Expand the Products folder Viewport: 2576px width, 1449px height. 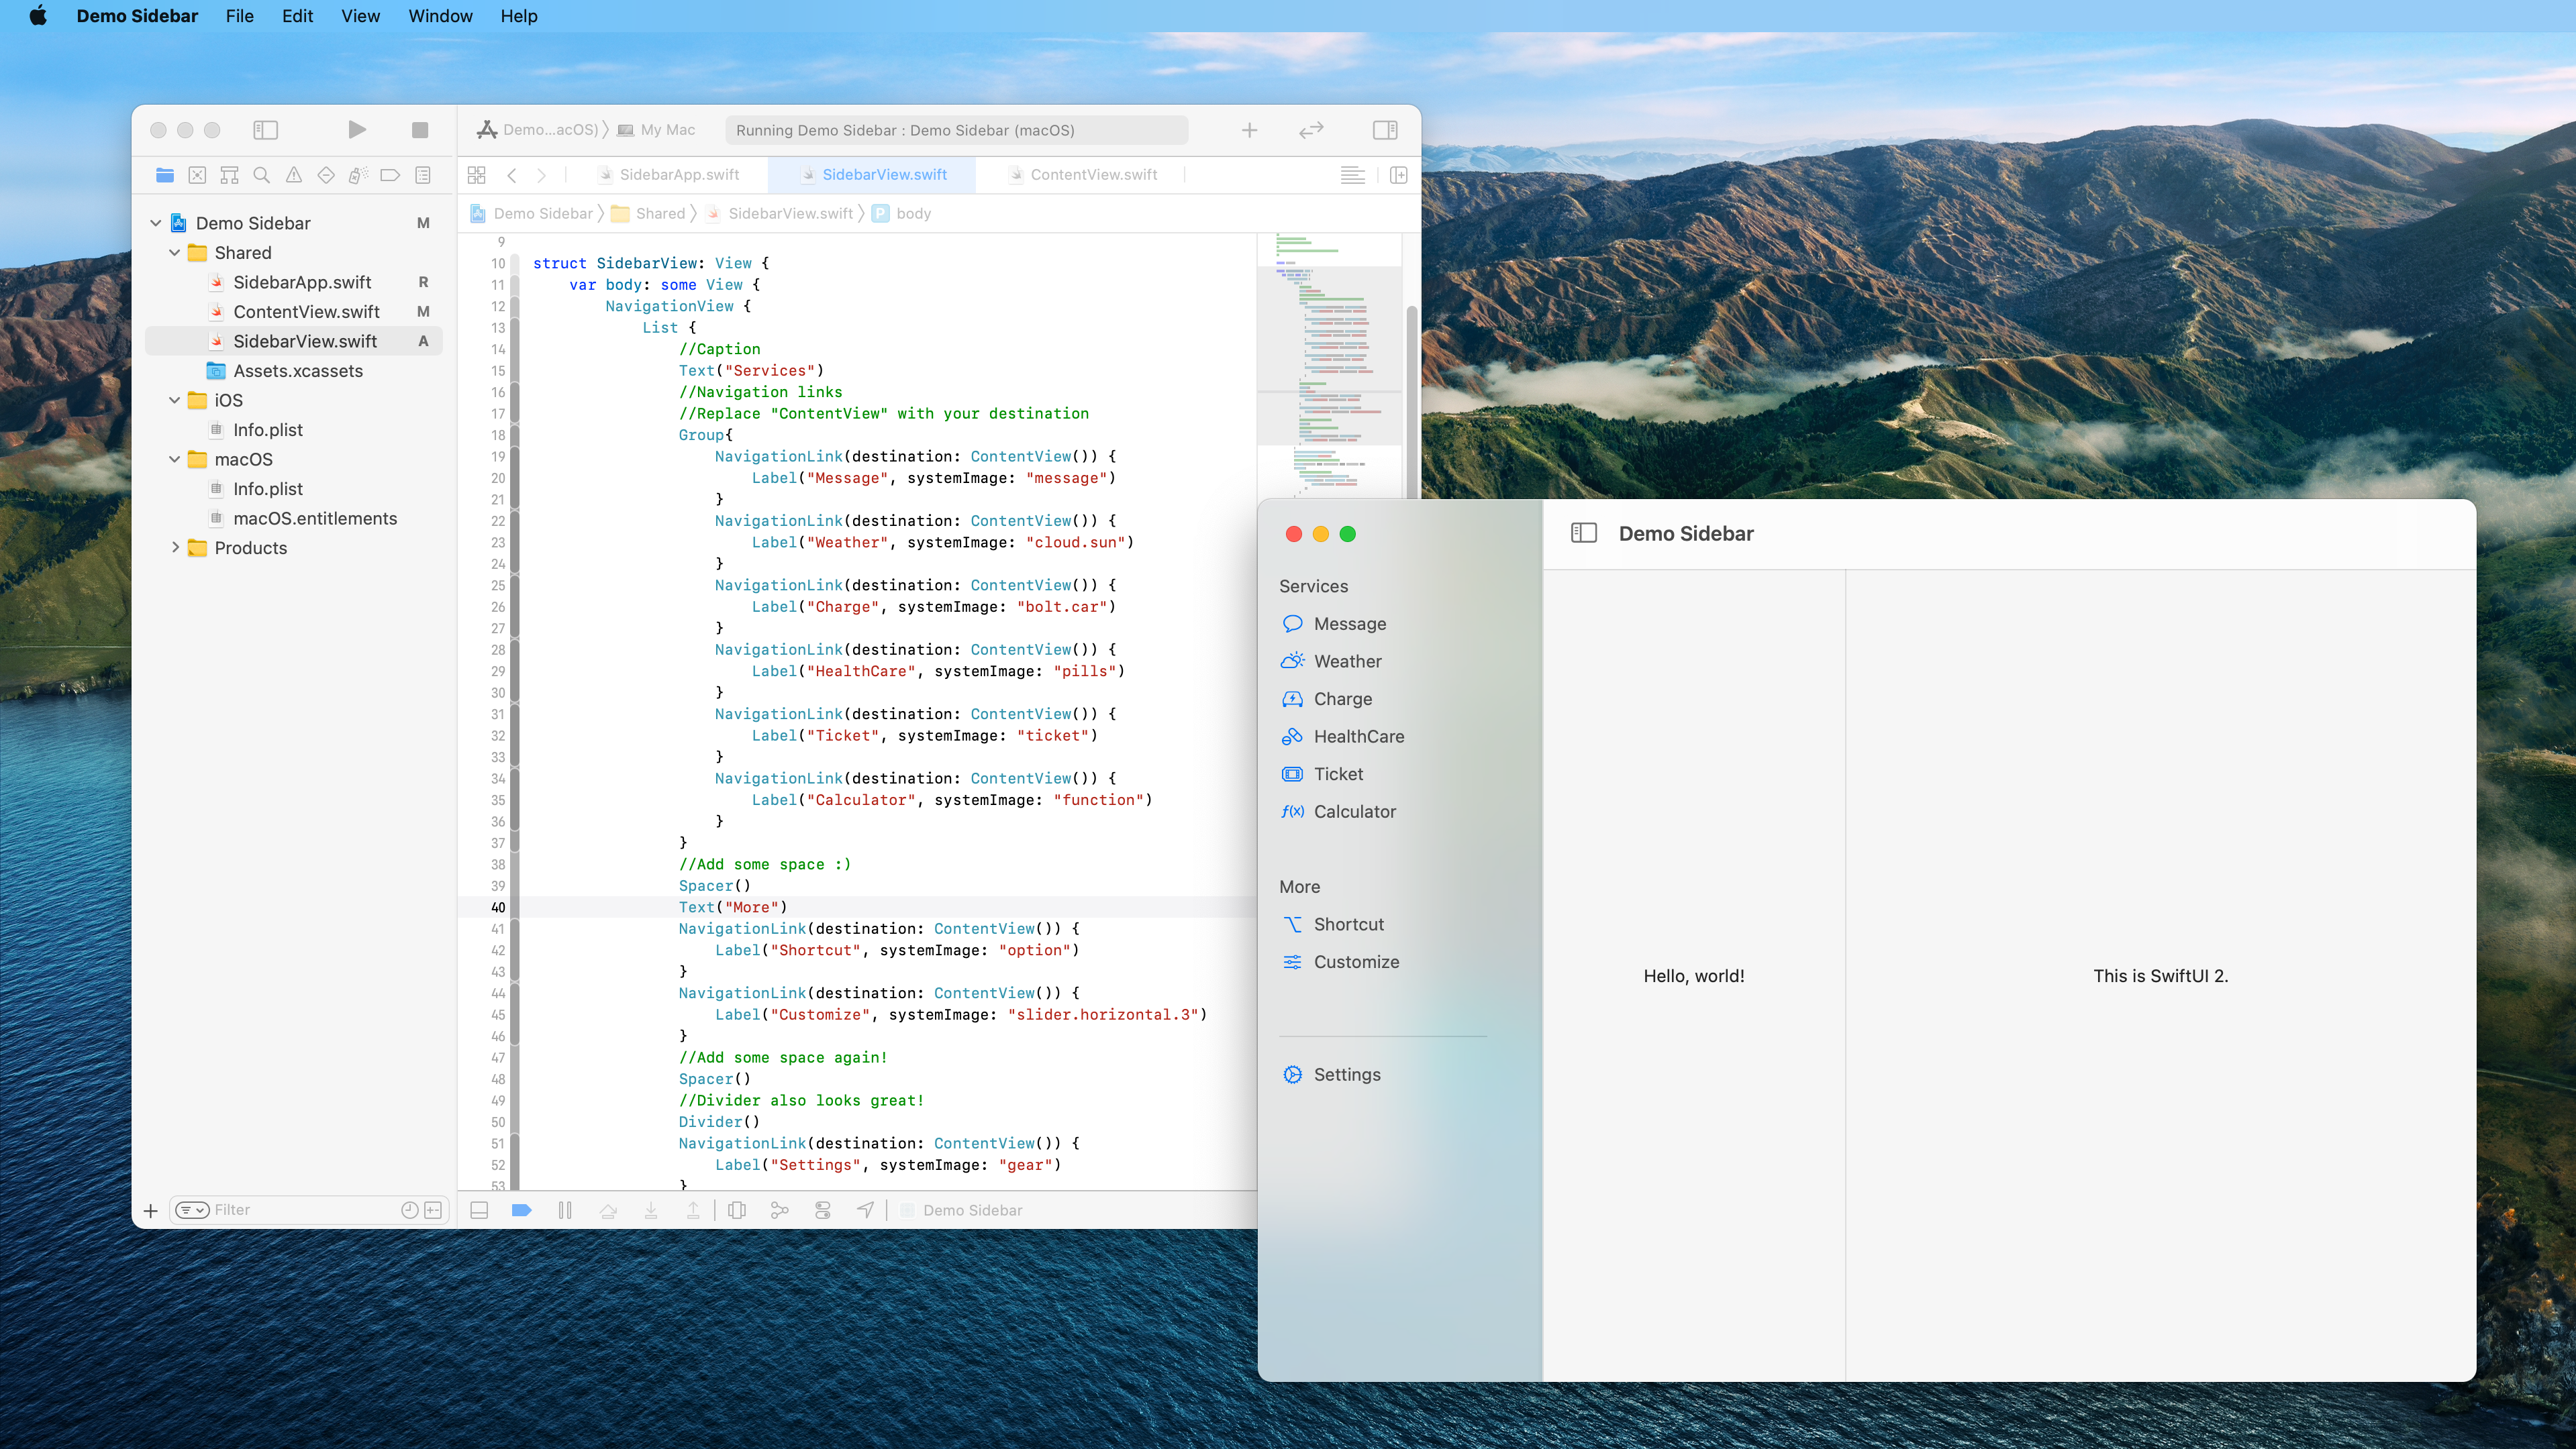(175, 547)
